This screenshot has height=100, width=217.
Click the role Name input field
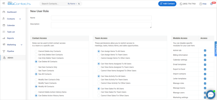(101, 18)
